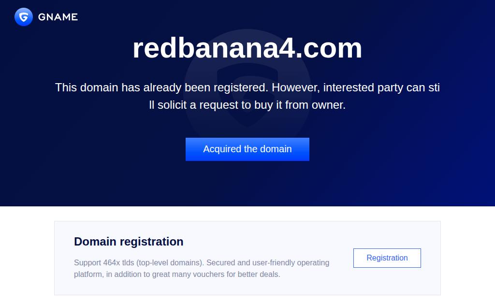Click the line "ll solicit a request to buy"
Viewport: 495px width, 304px height.
pyautogui.click(x=247, y=105)
